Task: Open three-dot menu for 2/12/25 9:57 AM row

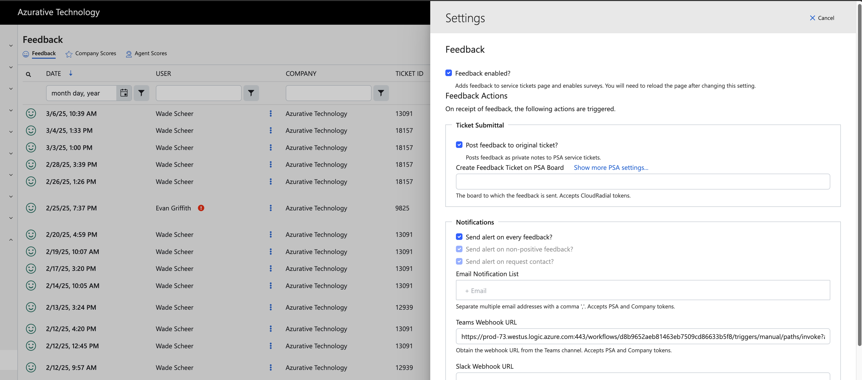Action: (x=270, y=367)
